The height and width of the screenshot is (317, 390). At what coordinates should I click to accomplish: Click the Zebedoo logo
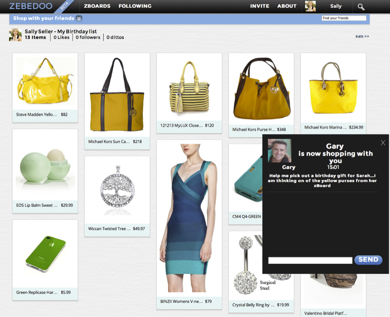(x=31, y=6)
